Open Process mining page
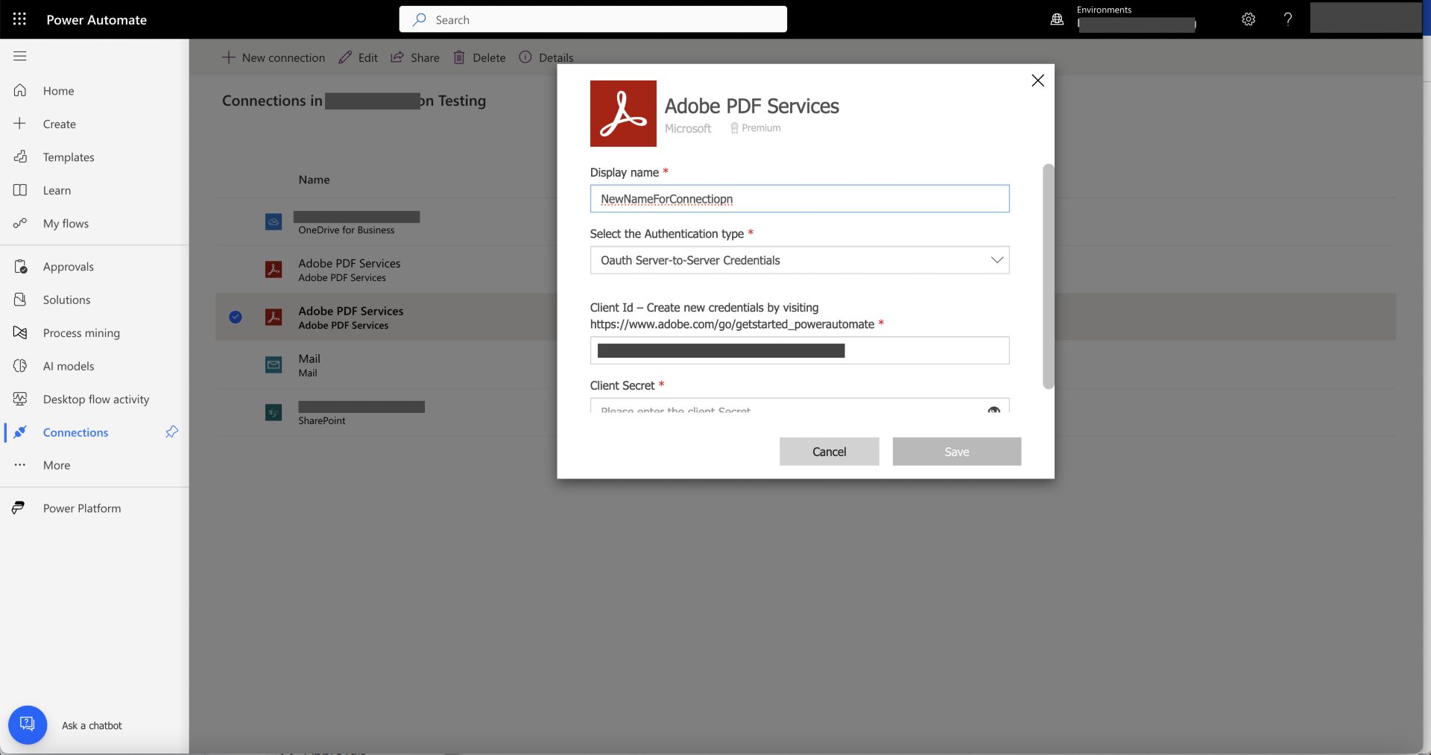 (81, 333)
